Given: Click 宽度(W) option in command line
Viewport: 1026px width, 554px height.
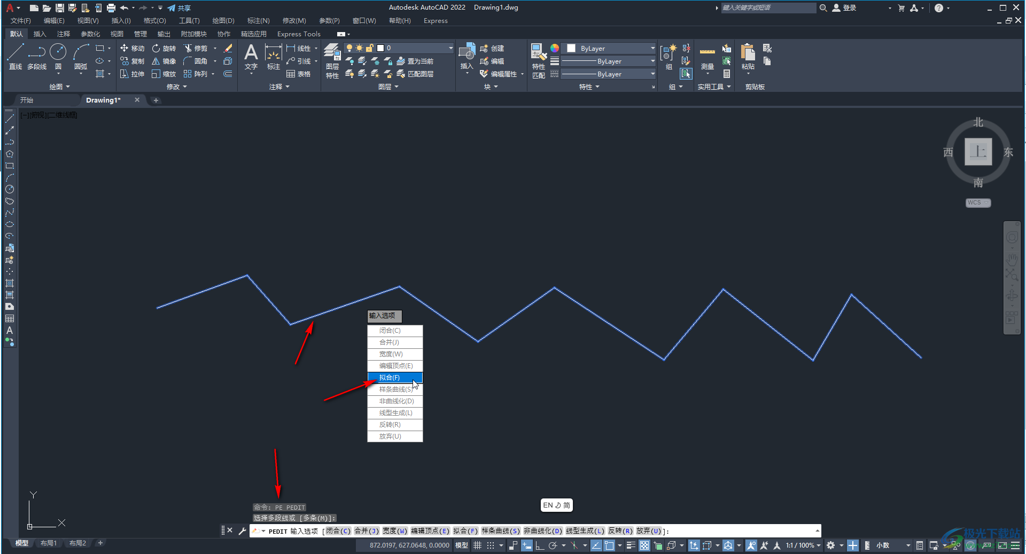Looking at the screenshot, I should [x=395, y=530].
